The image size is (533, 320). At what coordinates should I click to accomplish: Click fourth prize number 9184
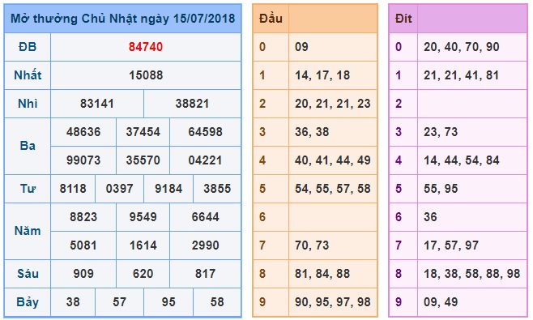point(168,189)
